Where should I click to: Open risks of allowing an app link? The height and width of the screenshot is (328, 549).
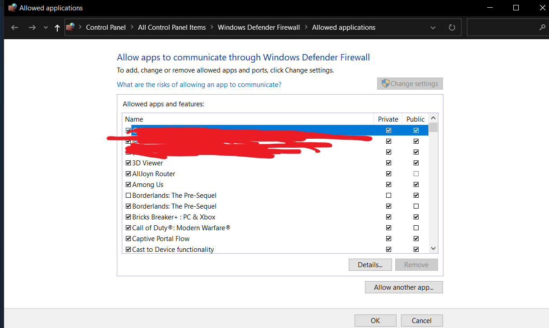[199, 85]
